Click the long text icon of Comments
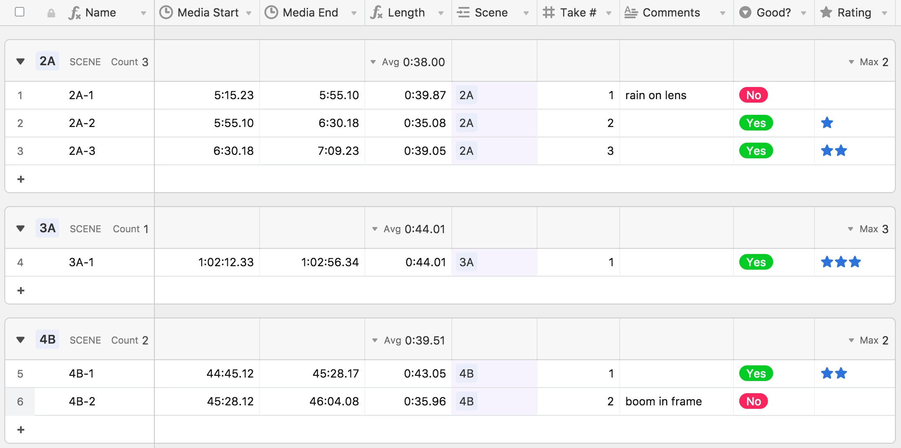The height and width of the screenshot is (448, 901). (631, 13)
